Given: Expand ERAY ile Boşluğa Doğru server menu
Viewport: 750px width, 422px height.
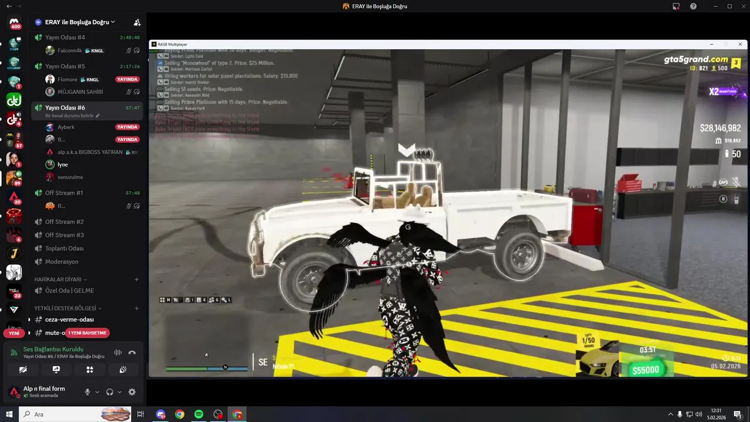Looking at the screenshot, I should 80,22.
